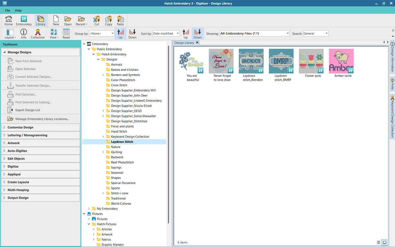Click the Embroidery mode icon
395x247 pixels.
[x=24, y=20]
